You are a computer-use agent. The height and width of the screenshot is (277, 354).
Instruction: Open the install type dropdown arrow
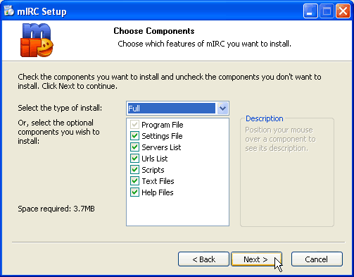click(222, 109)
